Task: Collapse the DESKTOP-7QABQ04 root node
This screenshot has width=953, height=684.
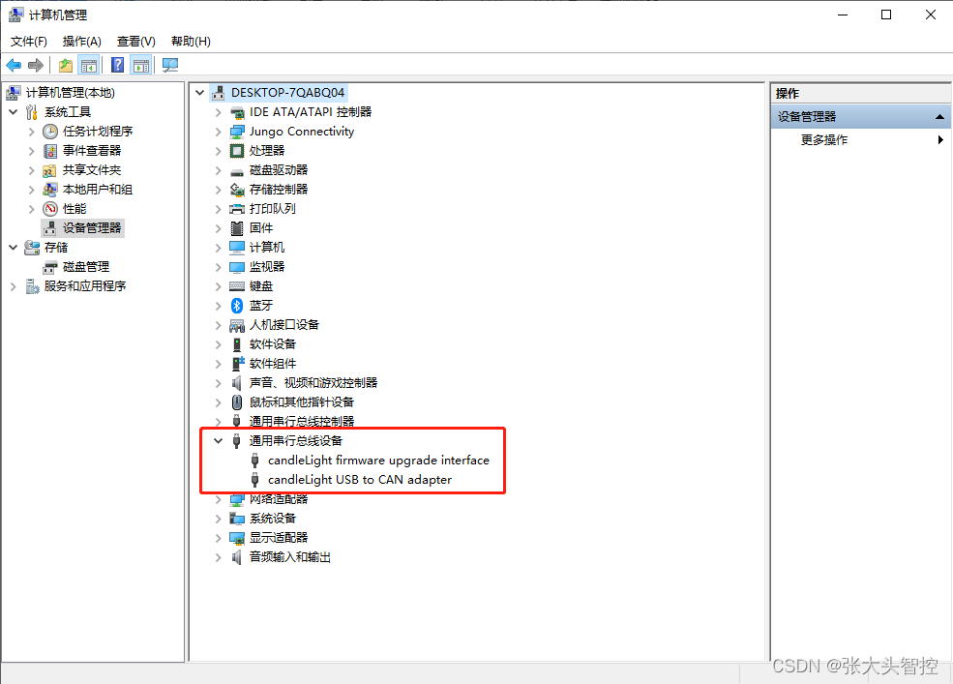Action: (x=200, y=93)
